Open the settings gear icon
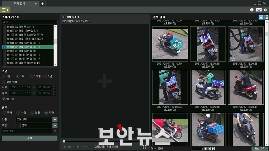The width and height of the screenshot is (269, 151). coord(265,10)
